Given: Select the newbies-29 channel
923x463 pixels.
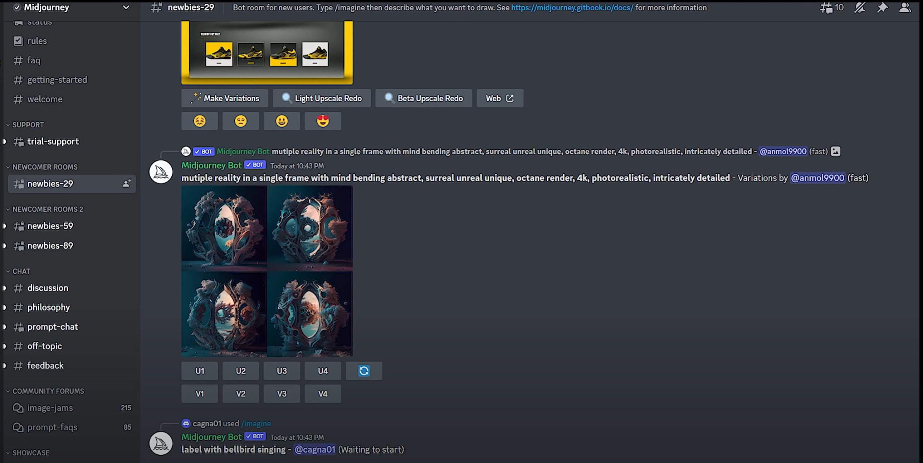Looking at the screenshot, I should (x=72, y=184).
